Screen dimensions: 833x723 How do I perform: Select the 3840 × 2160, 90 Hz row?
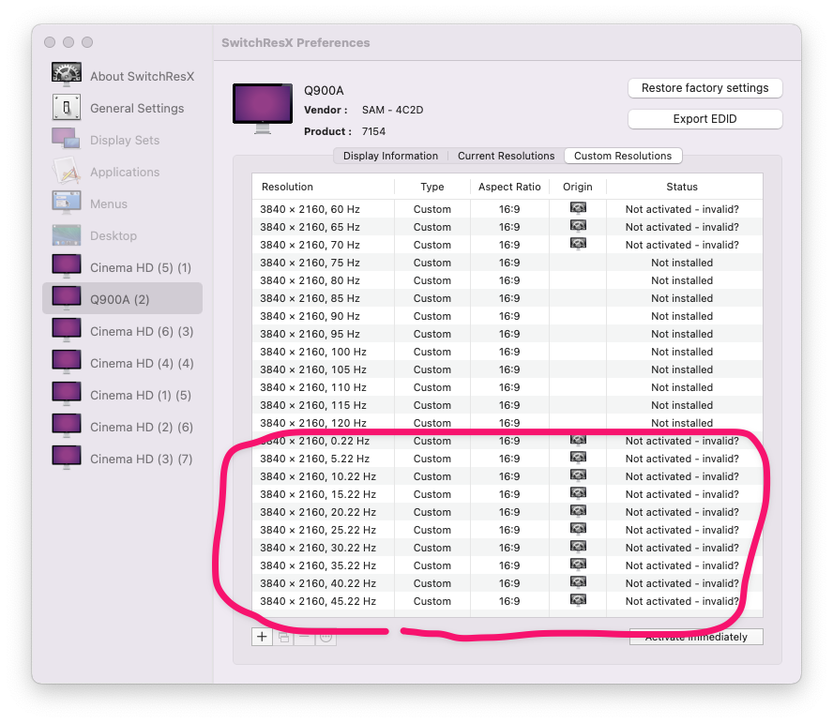507,316
